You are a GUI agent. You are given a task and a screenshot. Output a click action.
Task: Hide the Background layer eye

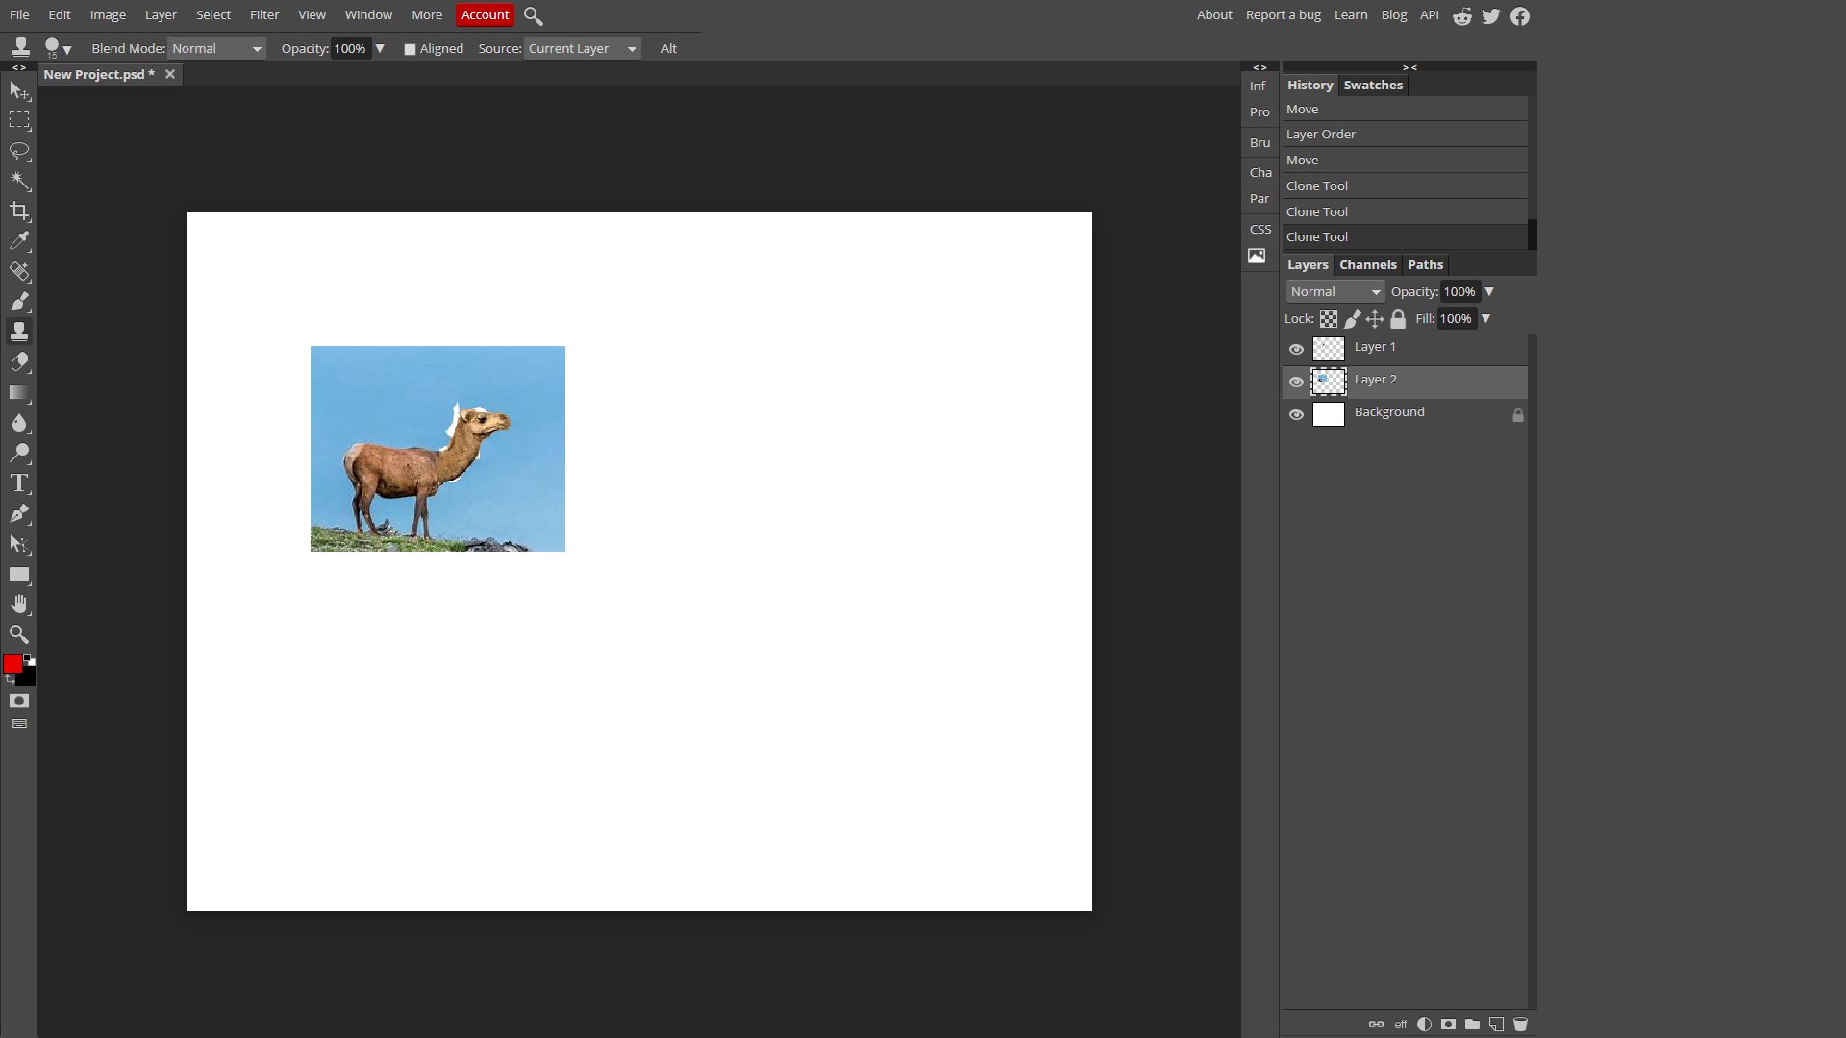(x=1296, y=414)
